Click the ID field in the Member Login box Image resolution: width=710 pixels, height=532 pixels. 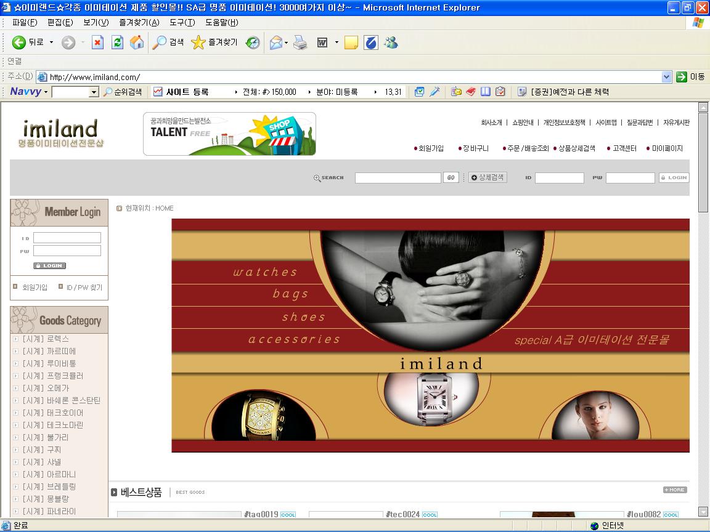click(x=67, y=238)
